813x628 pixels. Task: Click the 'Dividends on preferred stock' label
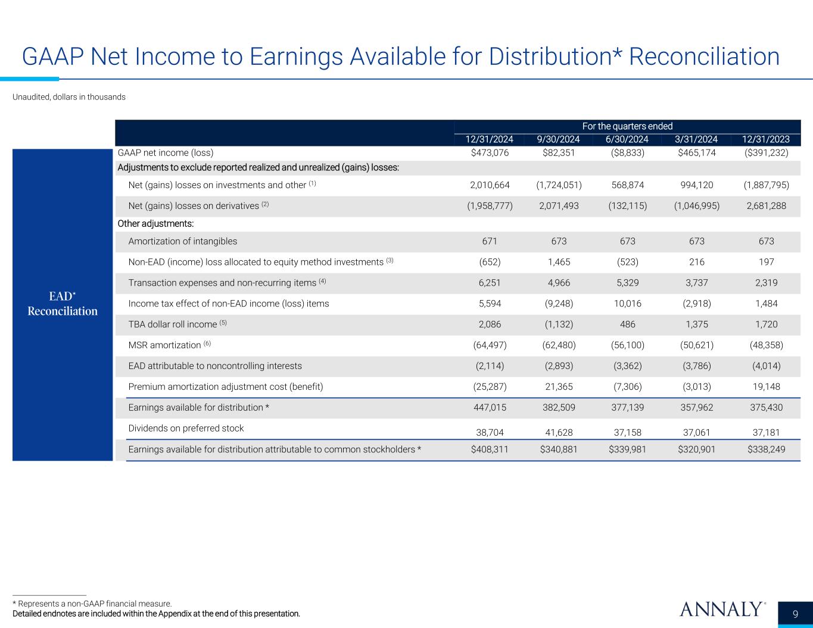click(186, 428)
